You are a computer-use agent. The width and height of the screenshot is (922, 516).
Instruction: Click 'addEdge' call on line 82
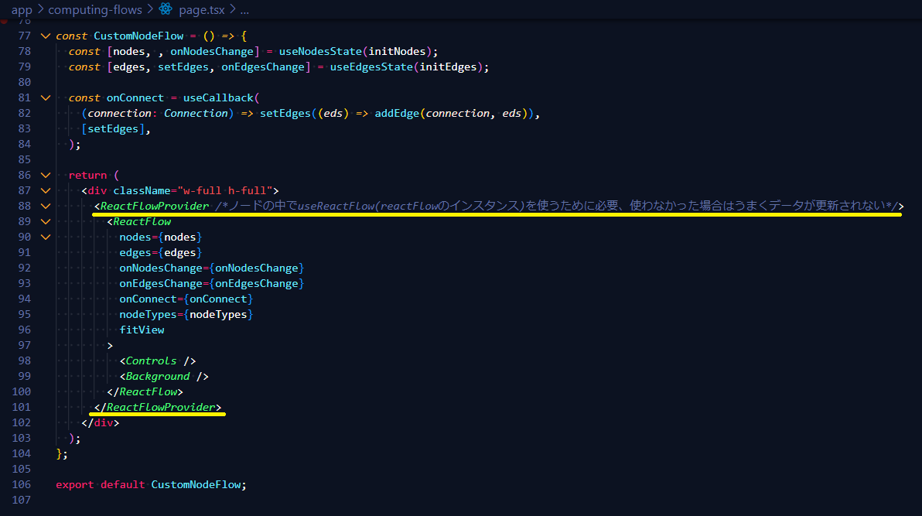pyautogui.click(x=397, y=113)
